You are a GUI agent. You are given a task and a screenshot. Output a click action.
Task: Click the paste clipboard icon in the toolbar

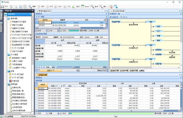click(x=25, y=7)
